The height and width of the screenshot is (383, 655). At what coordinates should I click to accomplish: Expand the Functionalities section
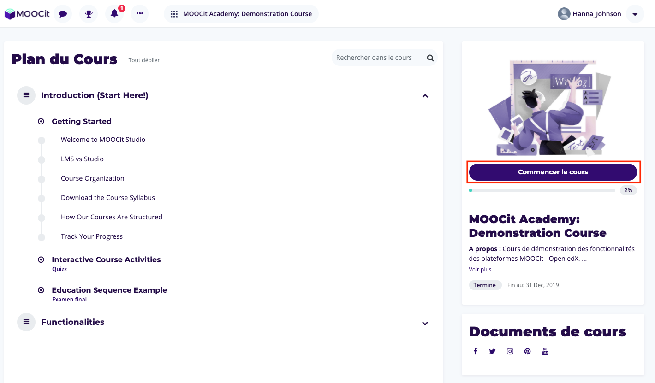[425, 324]
